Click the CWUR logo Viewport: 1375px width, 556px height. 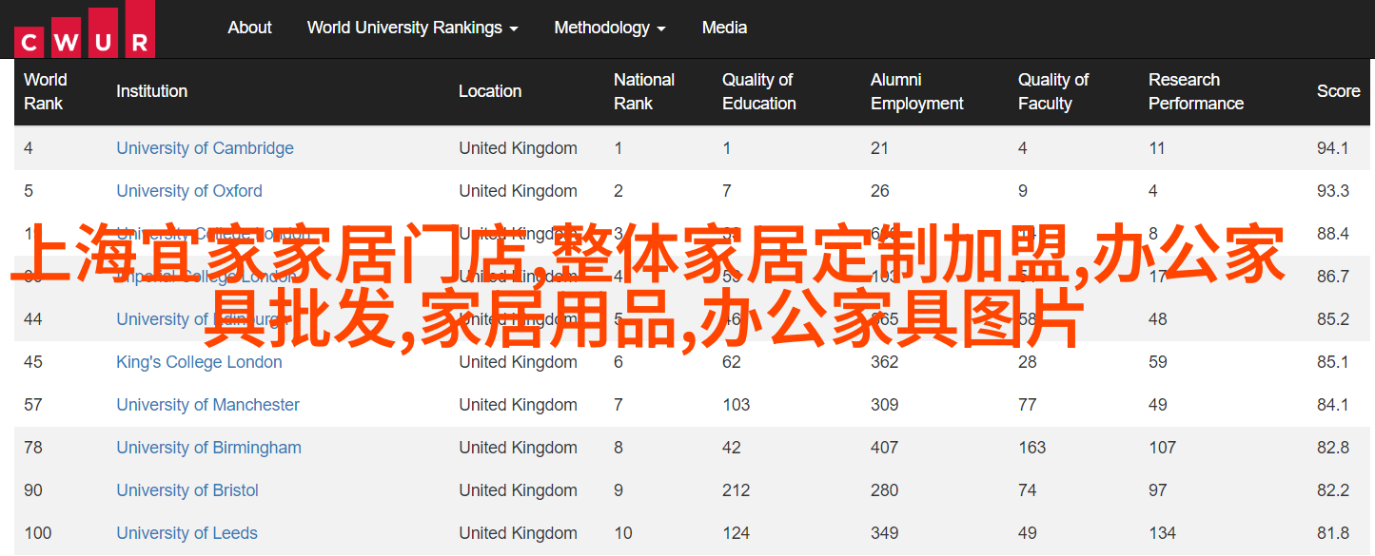point(84,29)
